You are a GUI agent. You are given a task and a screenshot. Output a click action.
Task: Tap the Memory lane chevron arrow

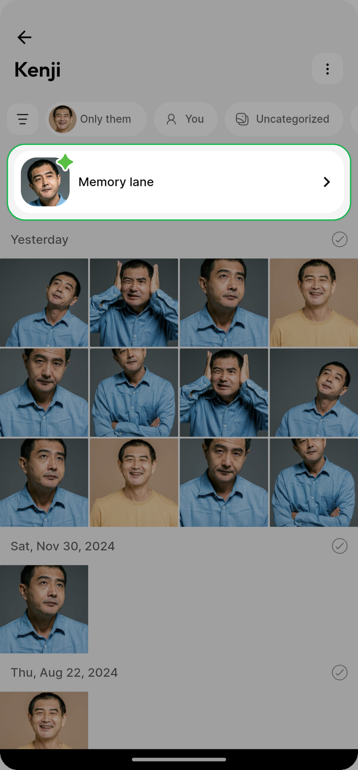click(x=327, y=182)
